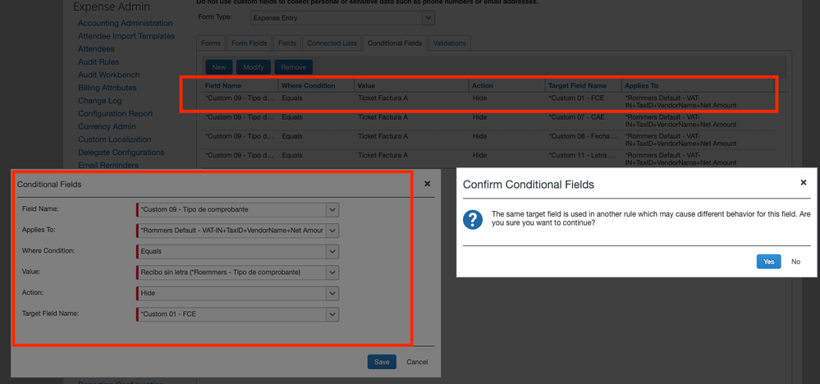Switch to the Fields tab
Viewport: 820px width, 384px height.
coord(287,43)
